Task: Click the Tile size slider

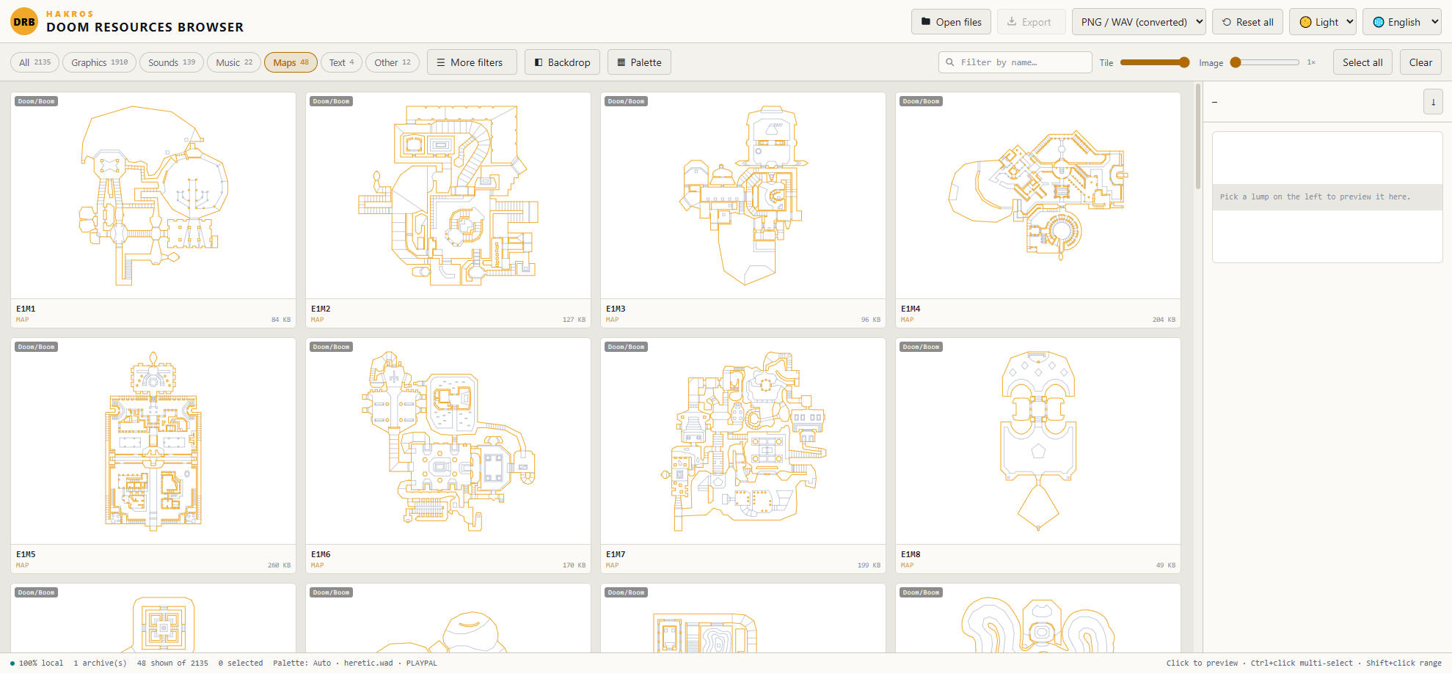Action: 1155,62
